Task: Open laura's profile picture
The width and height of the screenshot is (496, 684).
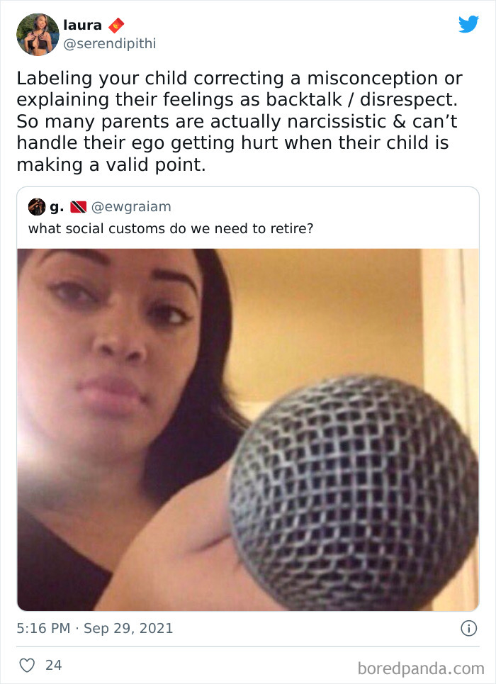Action: pyautogui.click(x=38, y=35)
